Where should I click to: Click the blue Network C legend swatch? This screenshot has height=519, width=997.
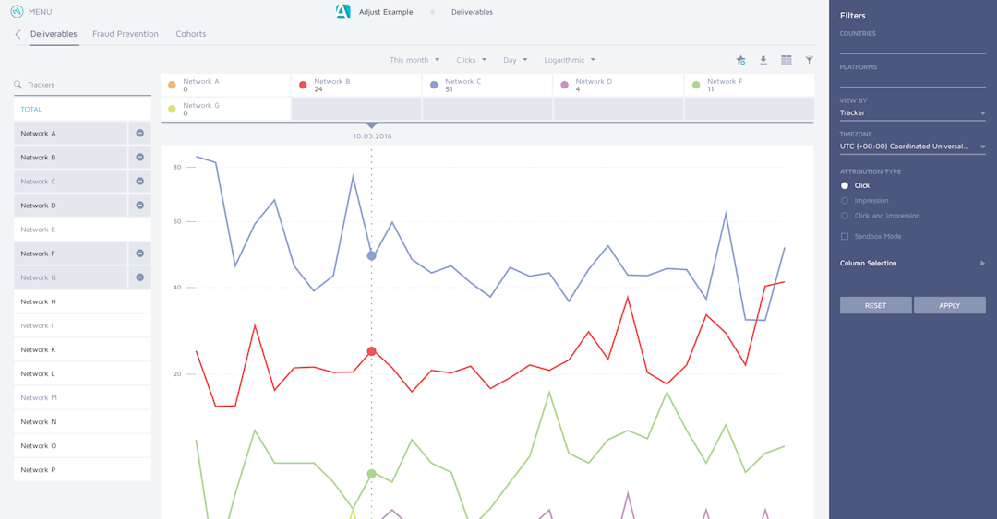coord(434,85)
